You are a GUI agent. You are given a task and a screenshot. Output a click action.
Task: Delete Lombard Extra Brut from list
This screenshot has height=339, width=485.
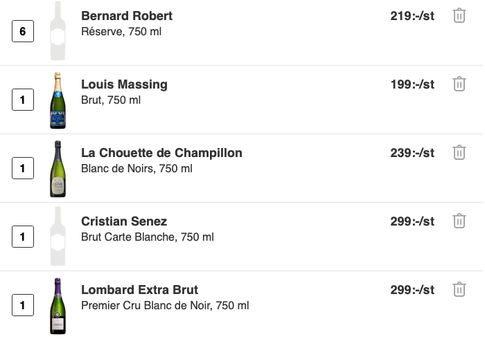click(459, 290)
